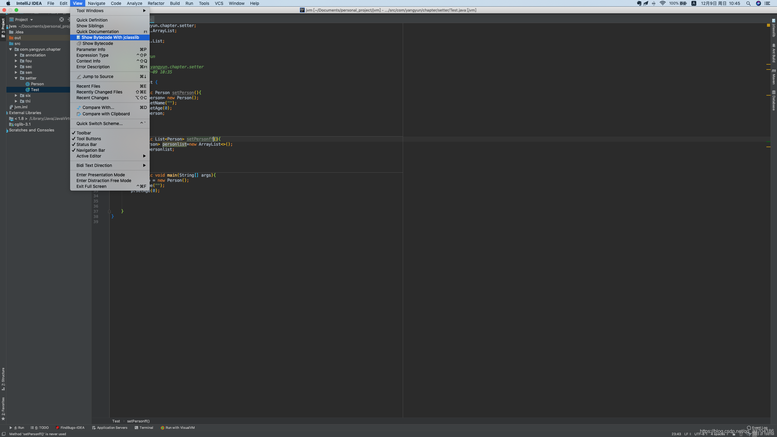
Task: Open the jclasslib side panel on the right edge
Action: pyautogui.click(x=774, y=28)
